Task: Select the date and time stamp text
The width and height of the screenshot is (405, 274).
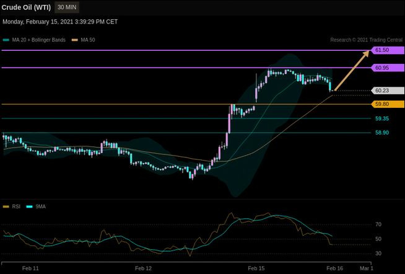Action: pyautogui.click(x=60, y=22)
